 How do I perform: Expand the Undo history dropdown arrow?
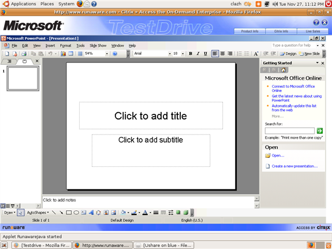tap(55, 54)
